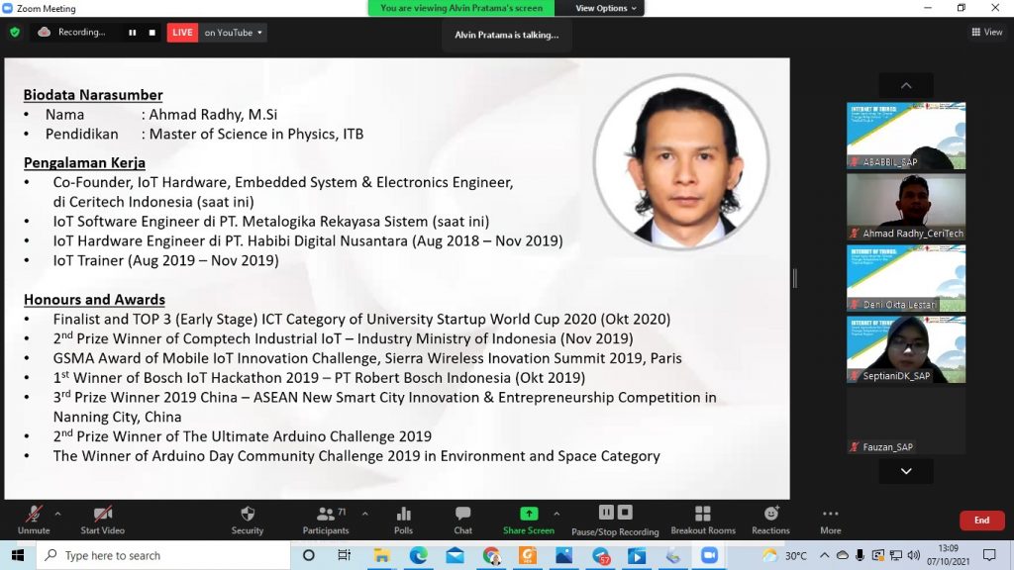This screenshot has width=1014, height=570.
Task: Click the 'IoT Trainer (Aug 2019 – Nov 2019)' line
Action: pos(166,260)
